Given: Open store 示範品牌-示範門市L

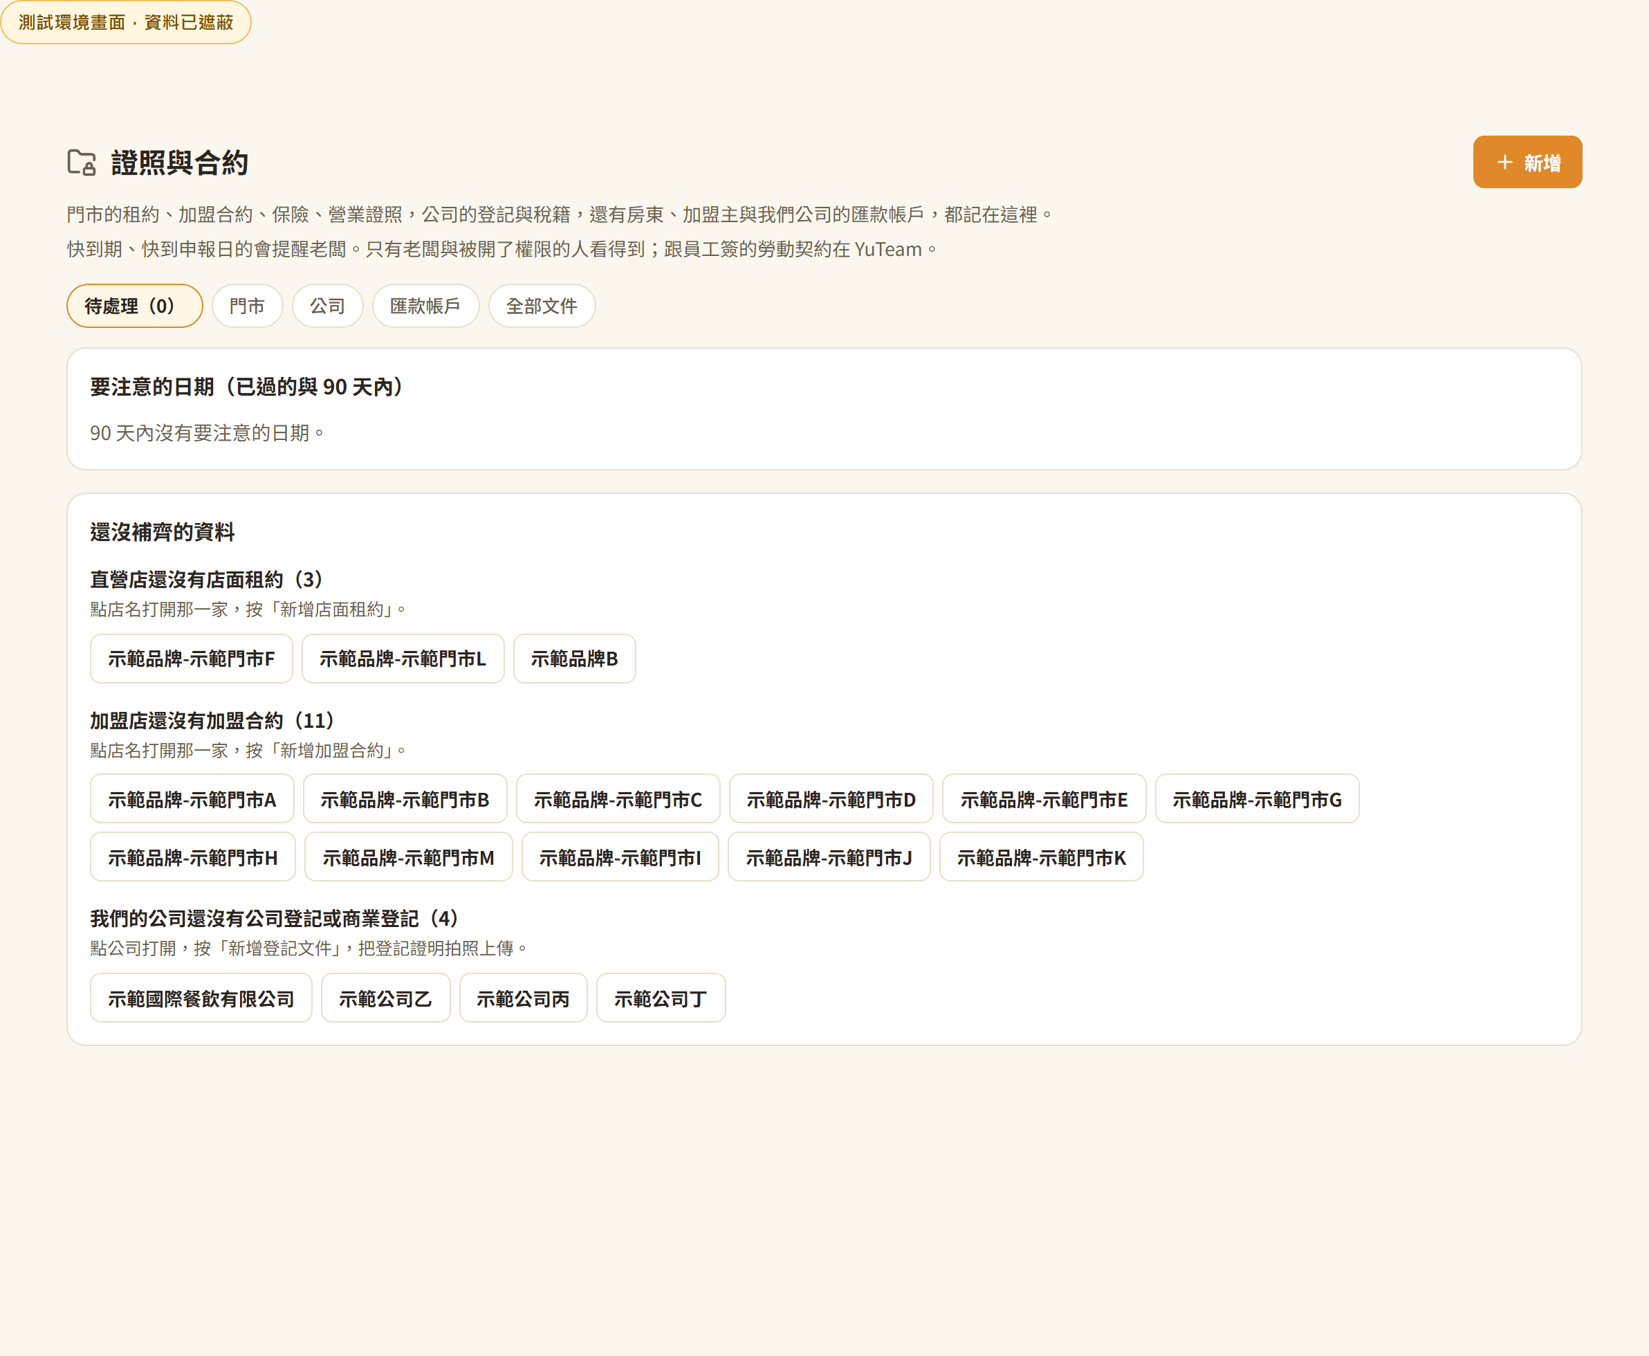Looking at the screenshot, I should [x=403, y=659].
